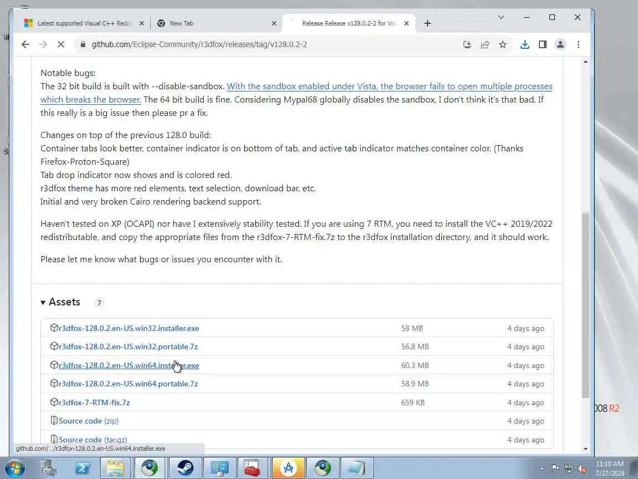Screen dimensions: 638x479
Task: Click the lock icon for site info
Action: (83, 44)
